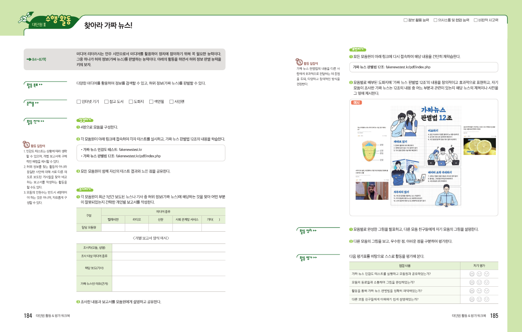This screenshot has width=522, height=332.
Task: Check the 비판적 사고력 box
Action: [x=476, y=20]
